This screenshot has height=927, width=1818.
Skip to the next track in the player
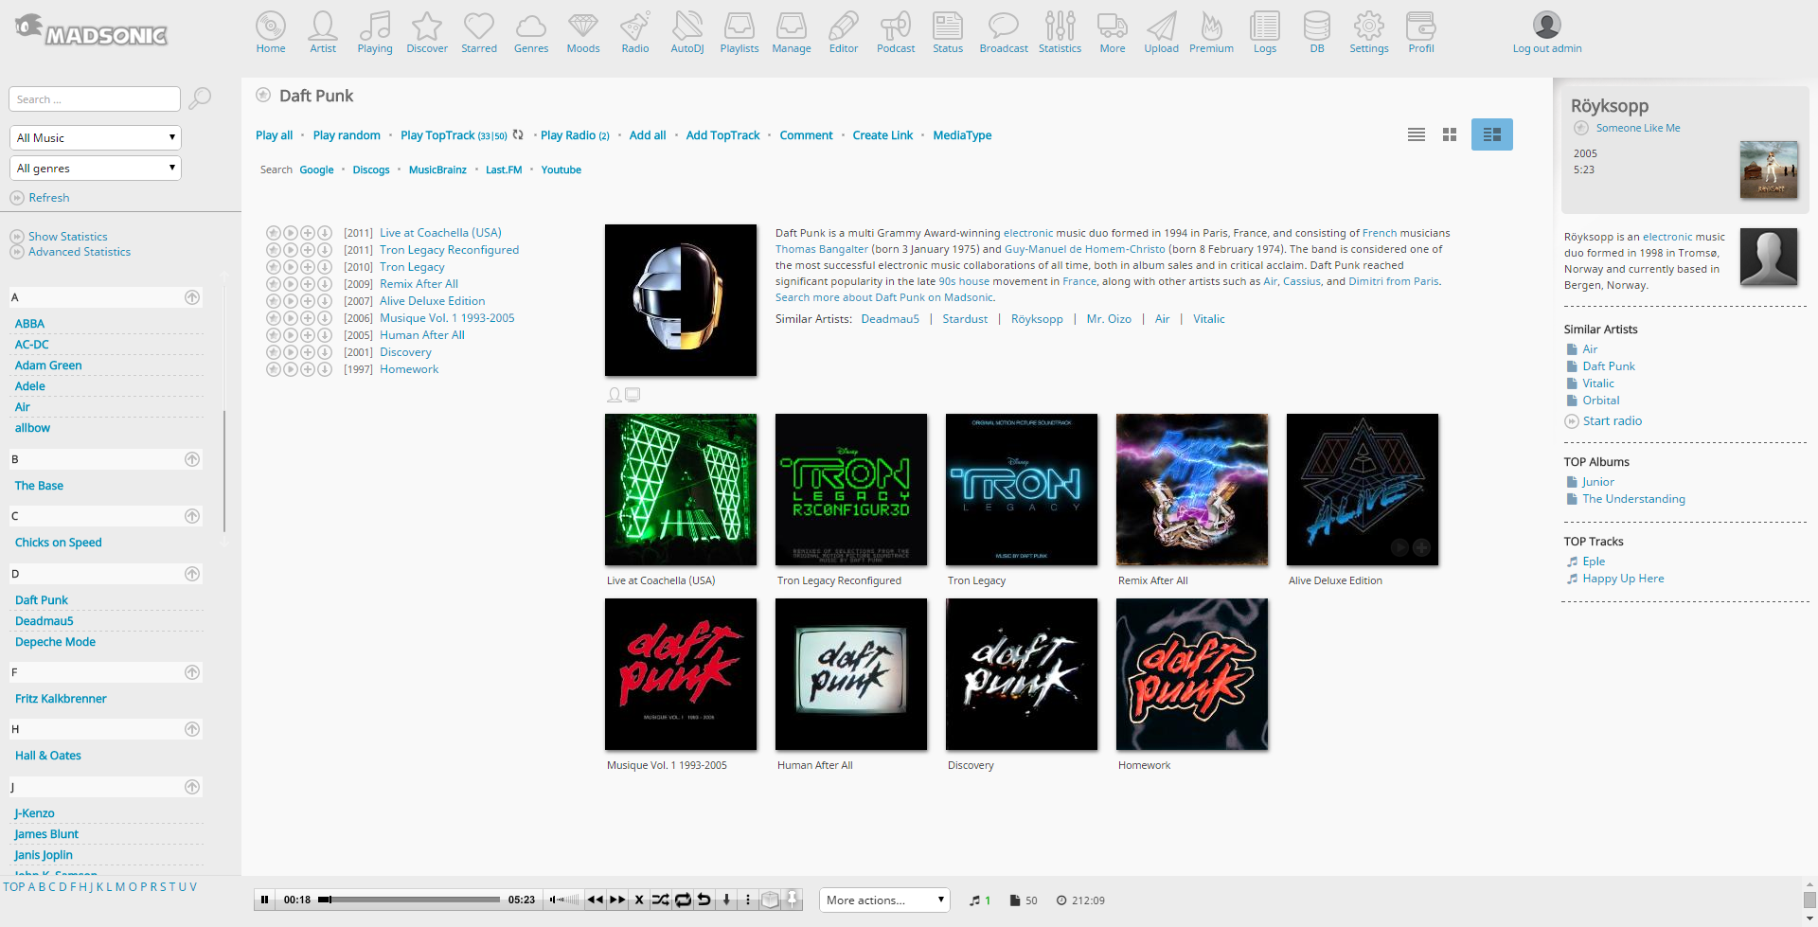tap(617, 900)
